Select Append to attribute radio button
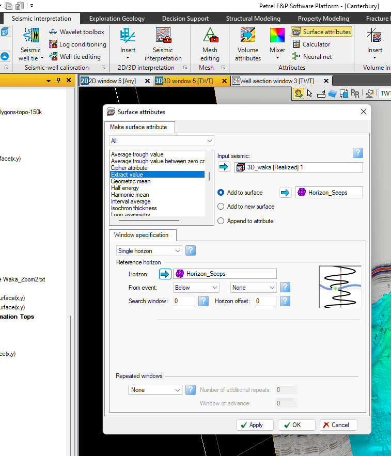391x456 pixels. [221, 221]
